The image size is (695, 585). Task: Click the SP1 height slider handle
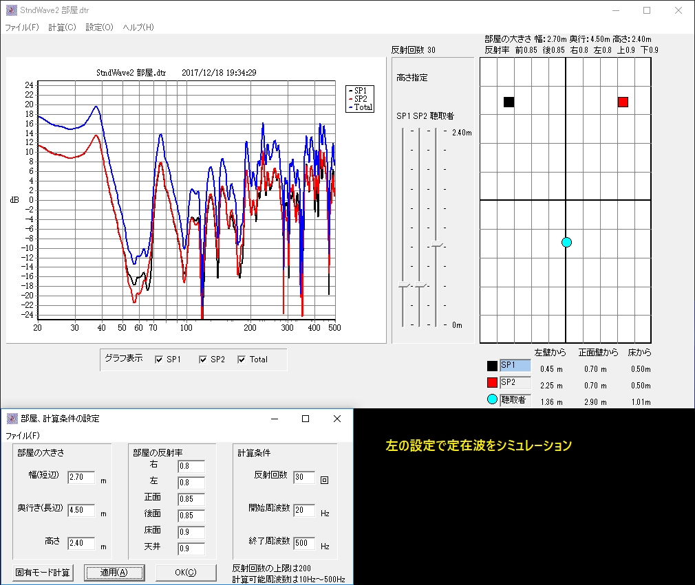[x=404, y=285]
